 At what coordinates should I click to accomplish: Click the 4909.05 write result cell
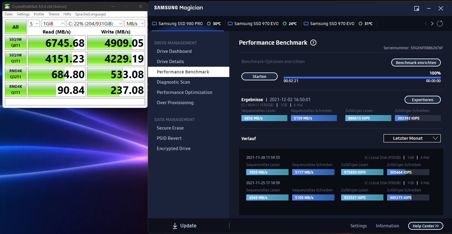click(116, 43)
